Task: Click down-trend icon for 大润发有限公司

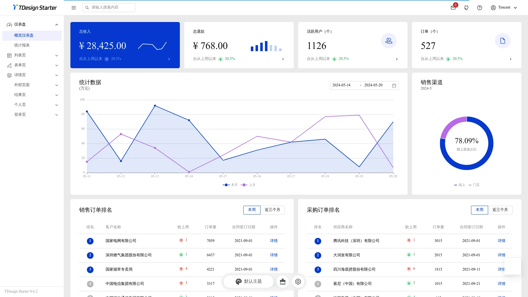Action: 409,255
